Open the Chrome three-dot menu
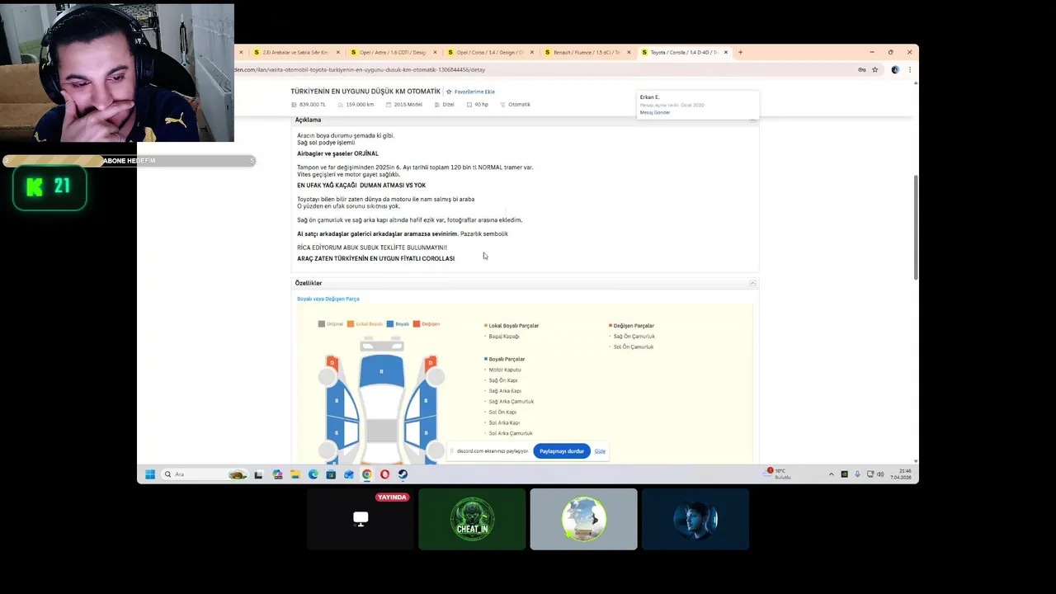Image resolution: width=1056 pixels, height=594 pixels. tap(909, 69)
